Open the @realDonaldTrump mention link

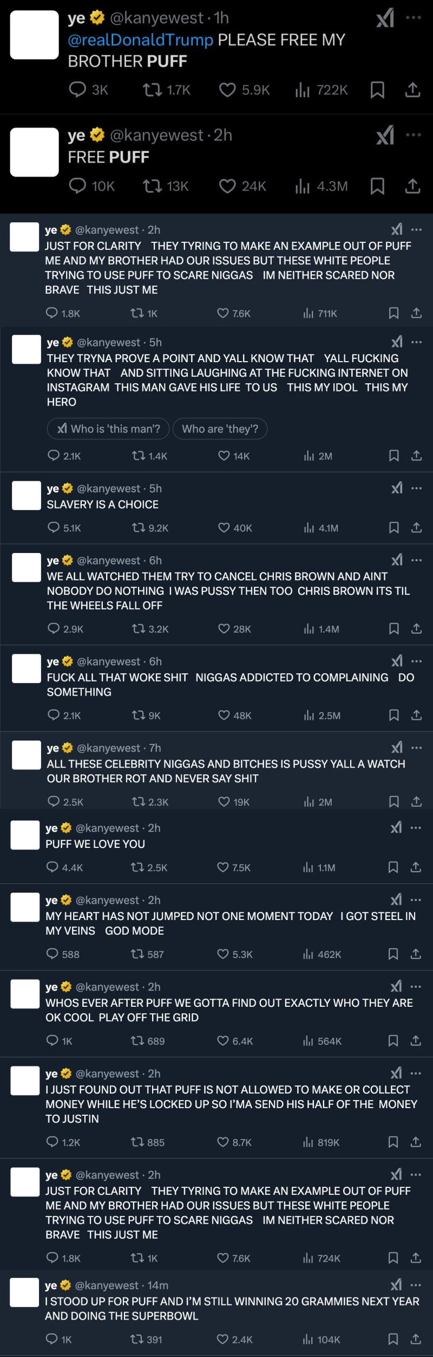(140, 40)
